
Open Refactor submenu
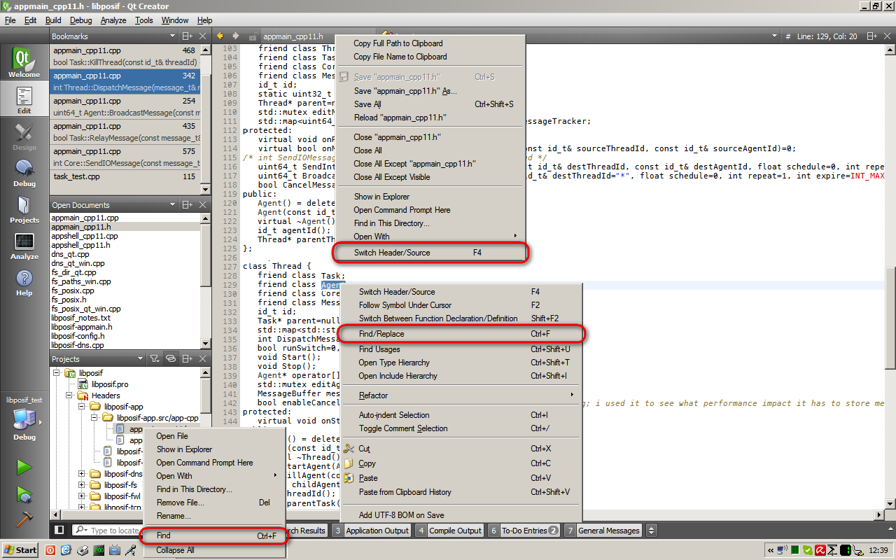click(462, 395)
